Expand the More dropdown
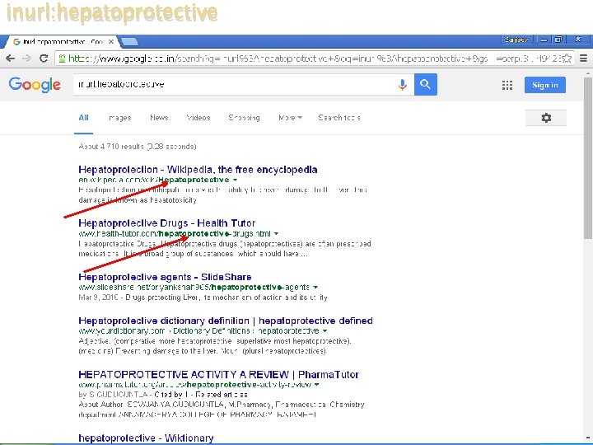Viewport: 593px width, 445px height. pos(290,118)
